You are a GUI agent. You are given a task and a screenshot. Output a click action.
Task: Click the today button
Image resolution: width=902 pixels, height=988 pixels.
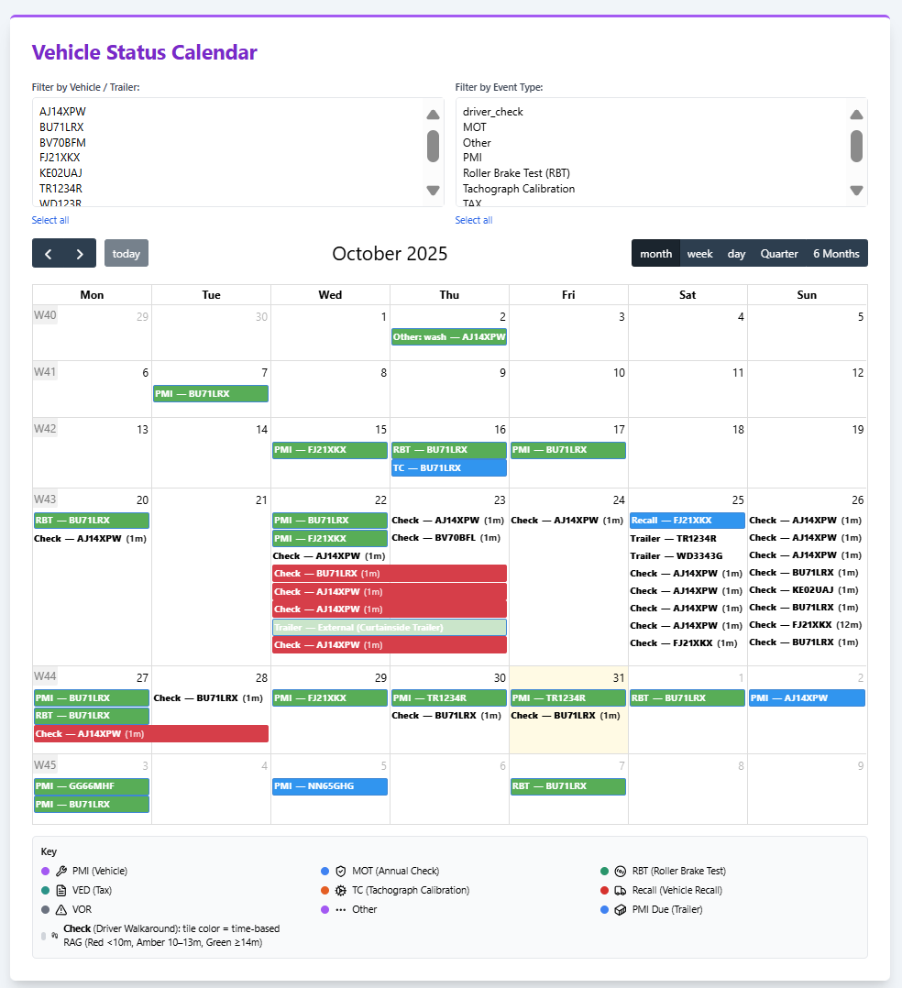(126, 254)
